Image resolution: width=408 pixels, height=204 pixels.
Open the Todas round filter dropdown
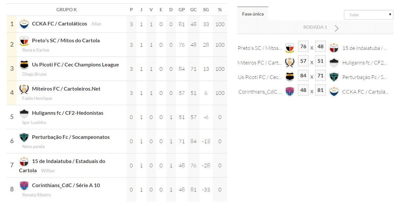[368, 15]
